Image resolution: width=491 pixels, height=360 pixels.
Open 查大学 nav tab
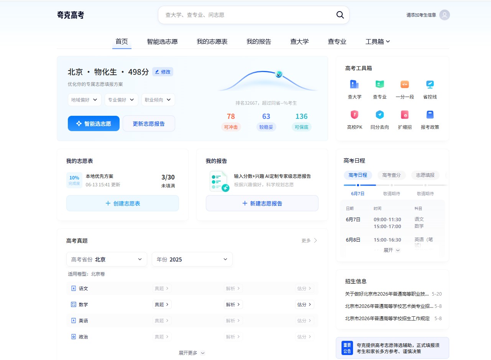click(x=299, y=41)
